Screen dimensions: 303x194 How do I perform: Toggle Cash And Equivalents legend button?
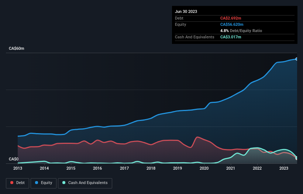tap(85, 183)
